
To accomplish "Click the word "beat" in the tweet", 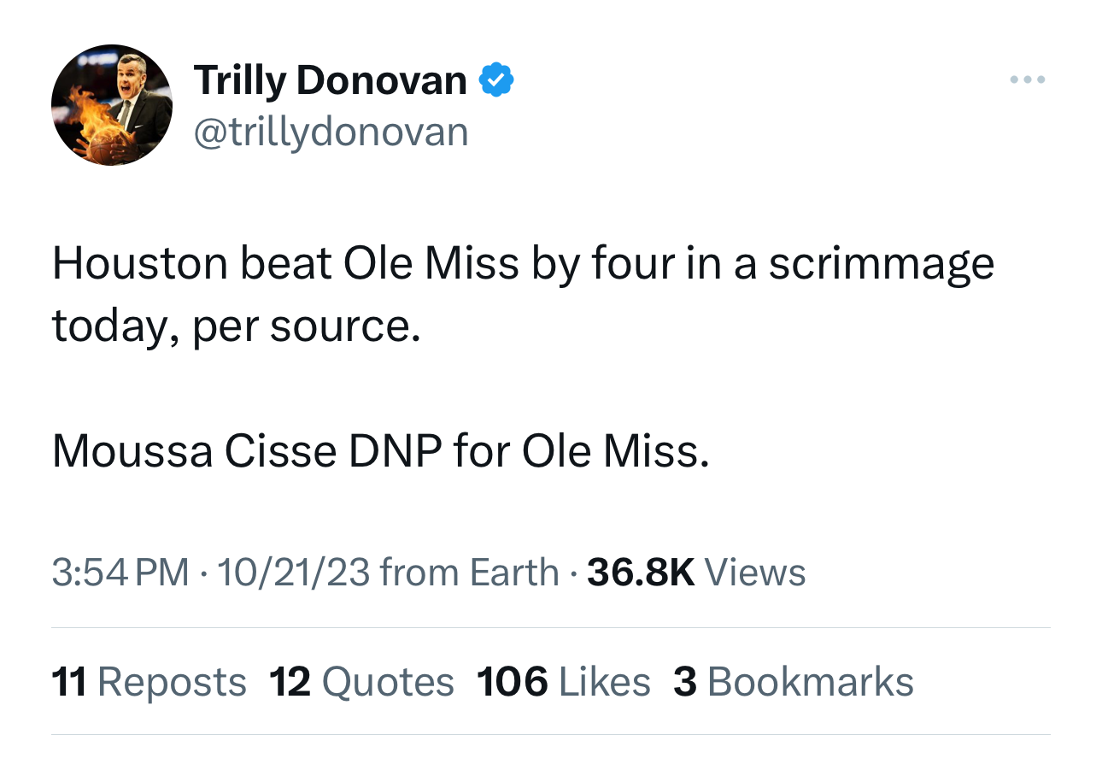I will click(x=284, y=263).
